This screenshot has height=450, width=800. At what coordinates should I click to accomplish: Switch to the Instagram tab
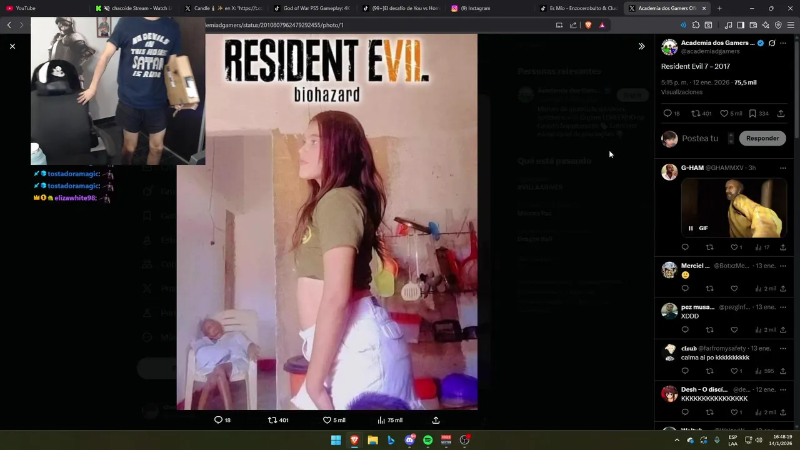pyautogui.click(x=491, y=8)
